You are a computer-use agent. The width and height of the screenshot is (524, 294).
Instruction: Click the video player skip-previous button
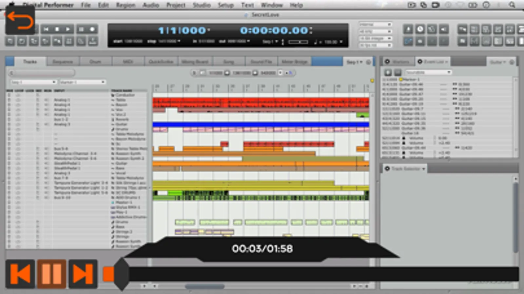pos(20,274)
